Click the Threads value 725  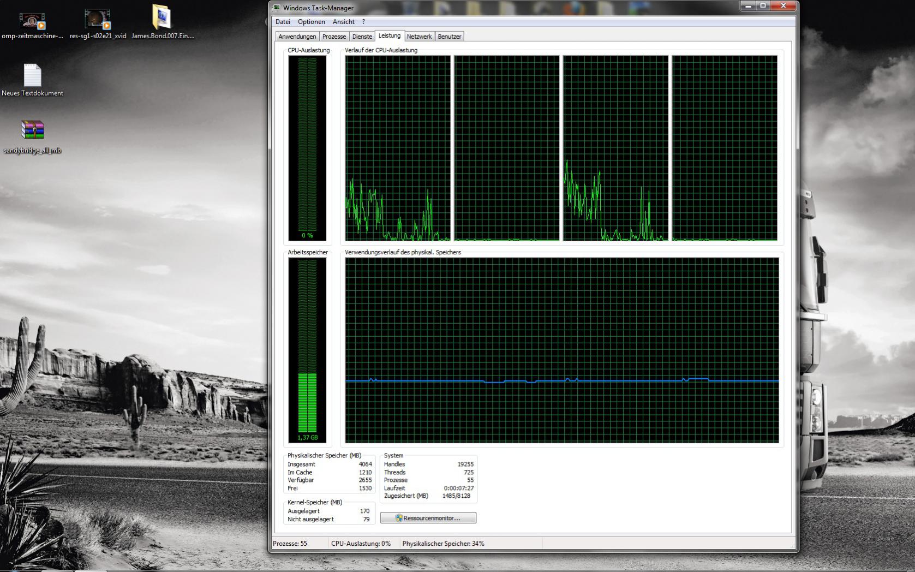click(x=469, y=473)
